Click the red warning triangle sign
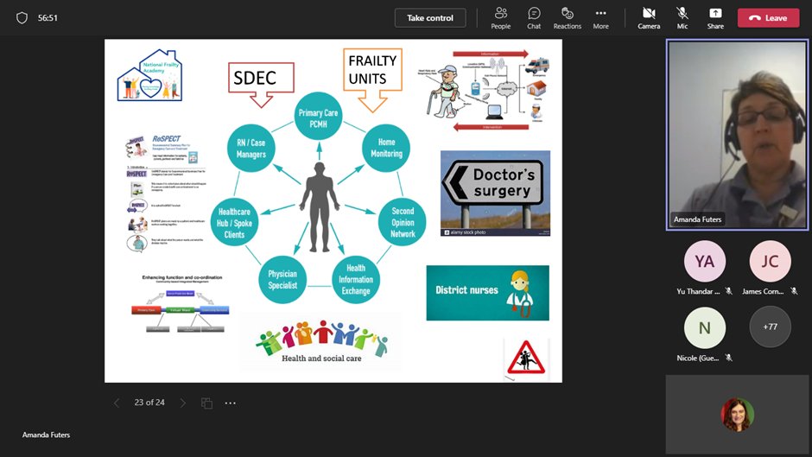The image size is (812, 457). [x=525, y=359]
